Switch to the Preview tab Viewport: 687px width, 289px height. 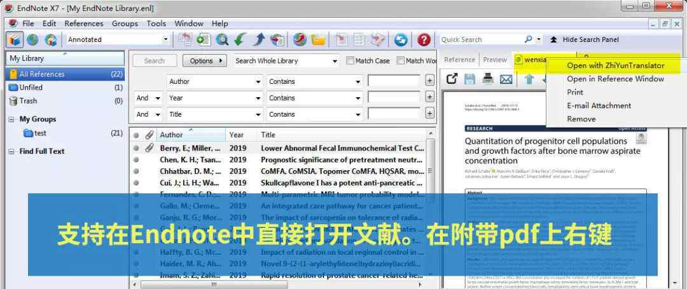tap(495, 60)
